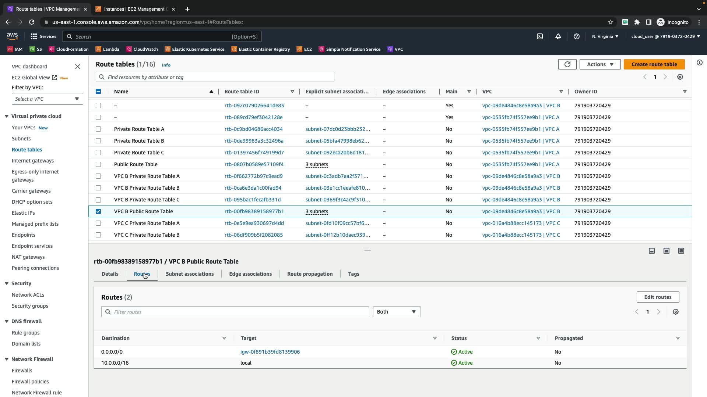Screen dimensions: 707x397
Task: Open the Both routes filter dropdown
Action: [397, 312]
